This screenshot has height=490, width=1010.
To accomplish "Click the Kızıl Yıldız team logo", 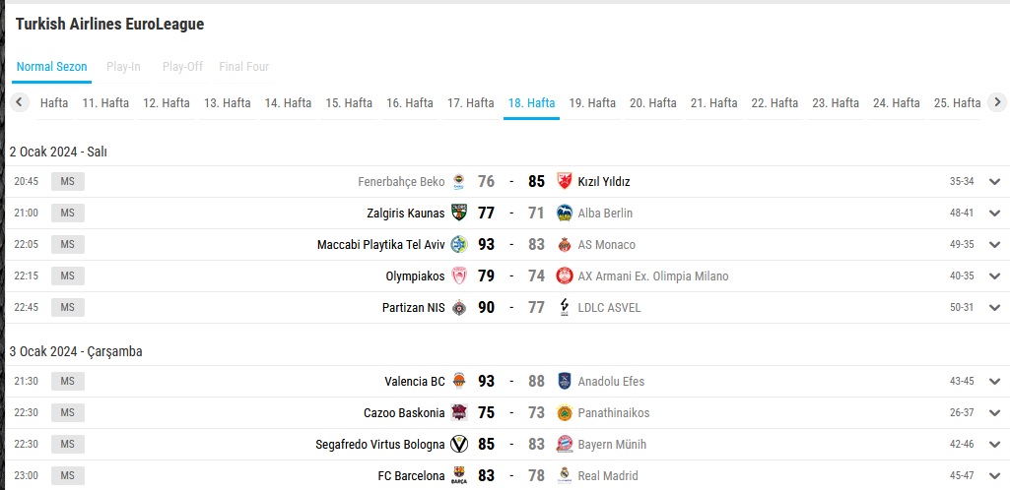I will pos(565,182).
